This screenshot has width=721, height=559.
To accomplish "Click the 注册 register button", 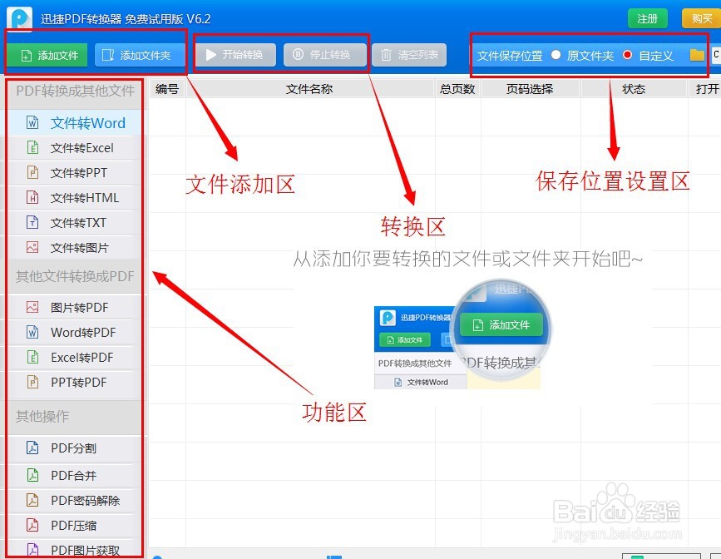I will [x=648, y=19].
